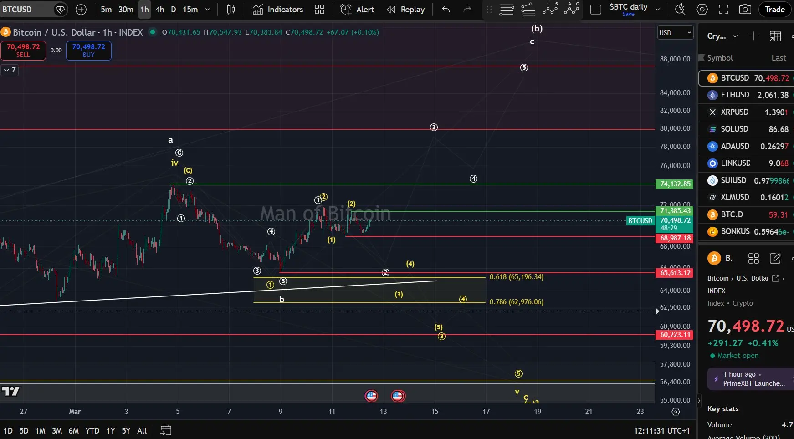Undo the last chart action
794x439 pixels.
pos(446,9)
